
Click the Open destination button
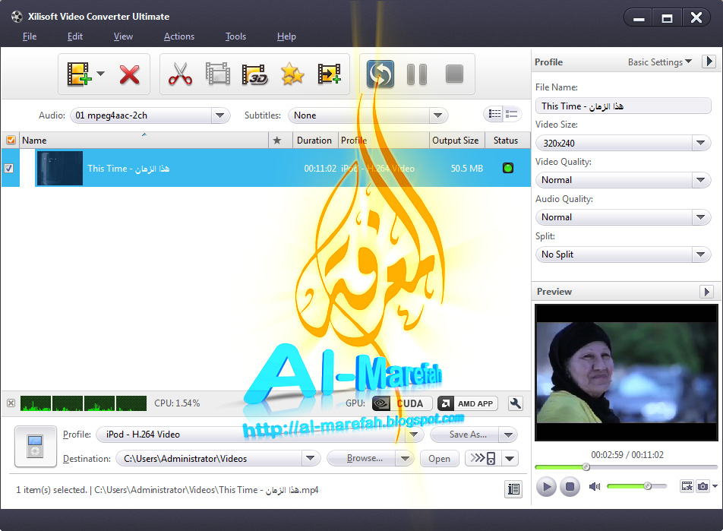pos(439,459)
